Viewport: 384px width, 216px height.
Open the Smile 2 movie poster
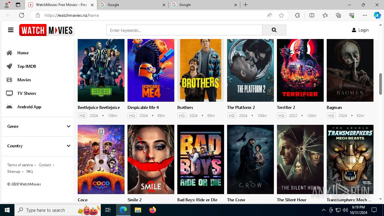point(151,159)
